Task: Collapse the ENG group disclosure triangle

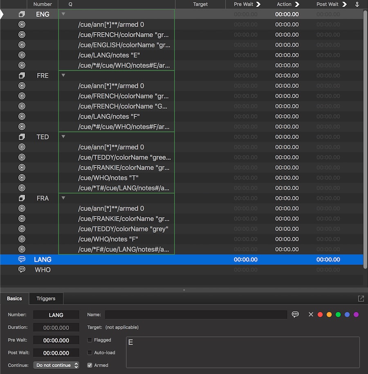Action: (x=63, y=14)
